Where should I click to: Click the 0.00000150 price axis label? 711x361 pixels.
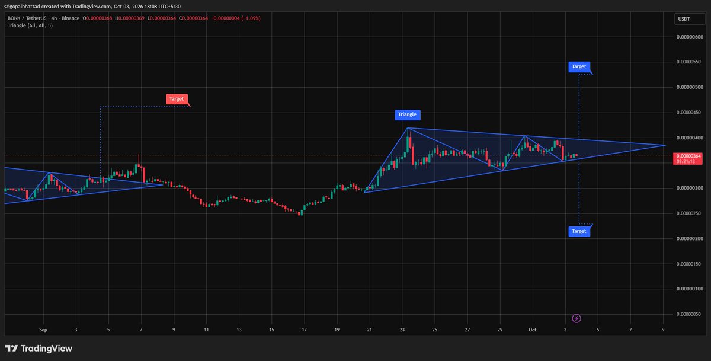(689, 263)
